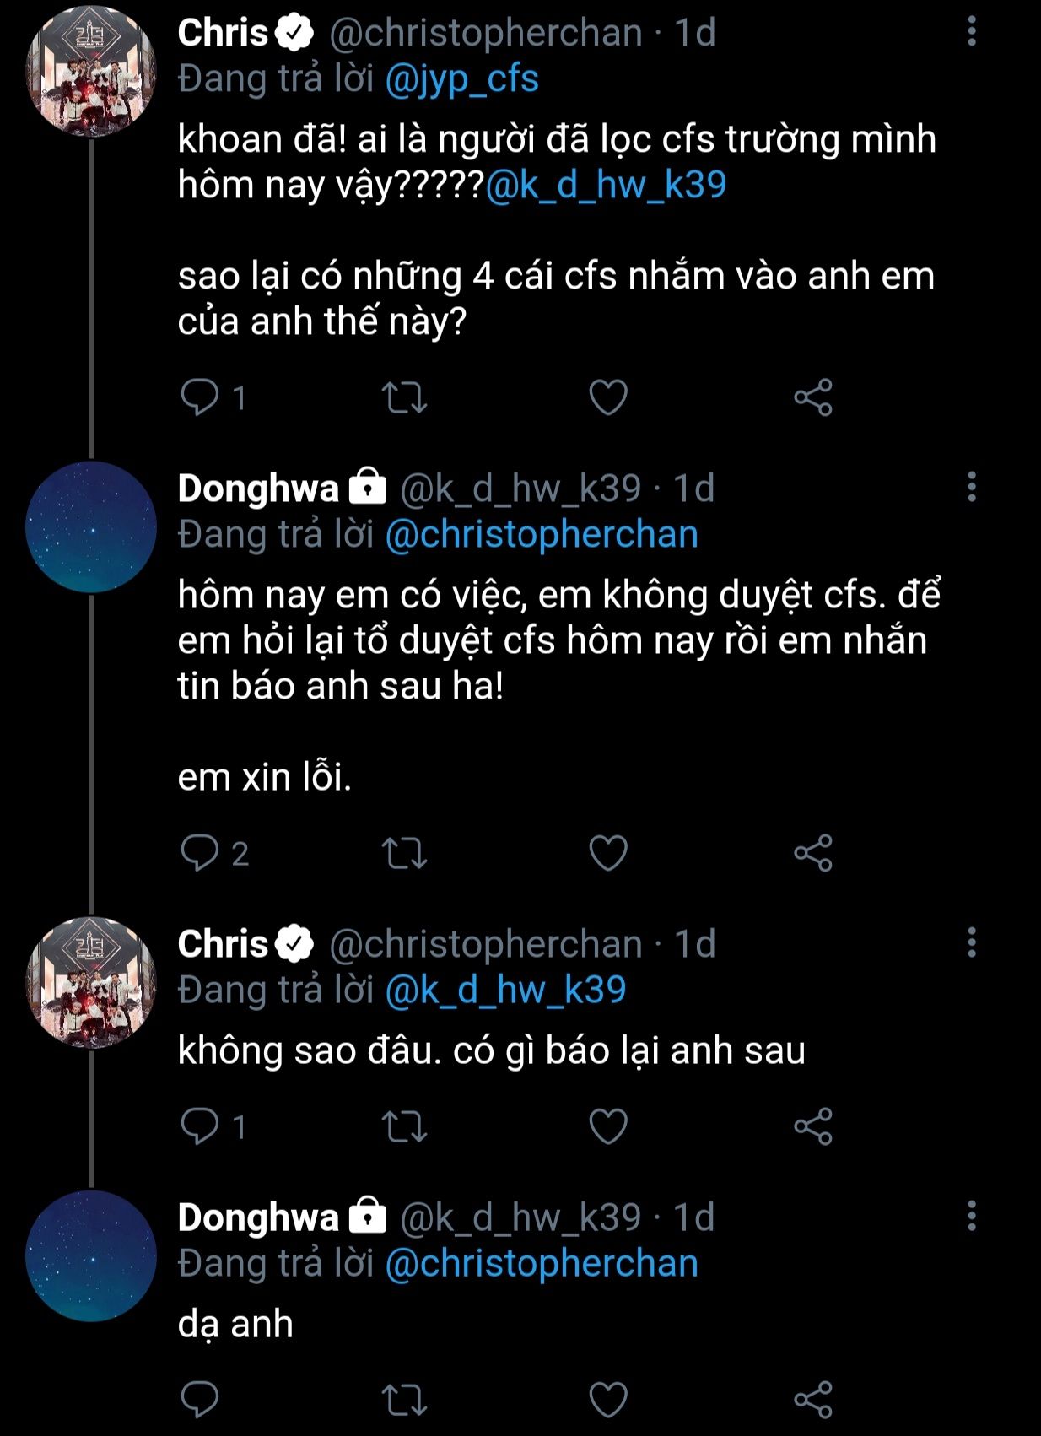Reply to Donghwa's apology tweet
Screen dimensions: 1041x1436
pos(200,853)
